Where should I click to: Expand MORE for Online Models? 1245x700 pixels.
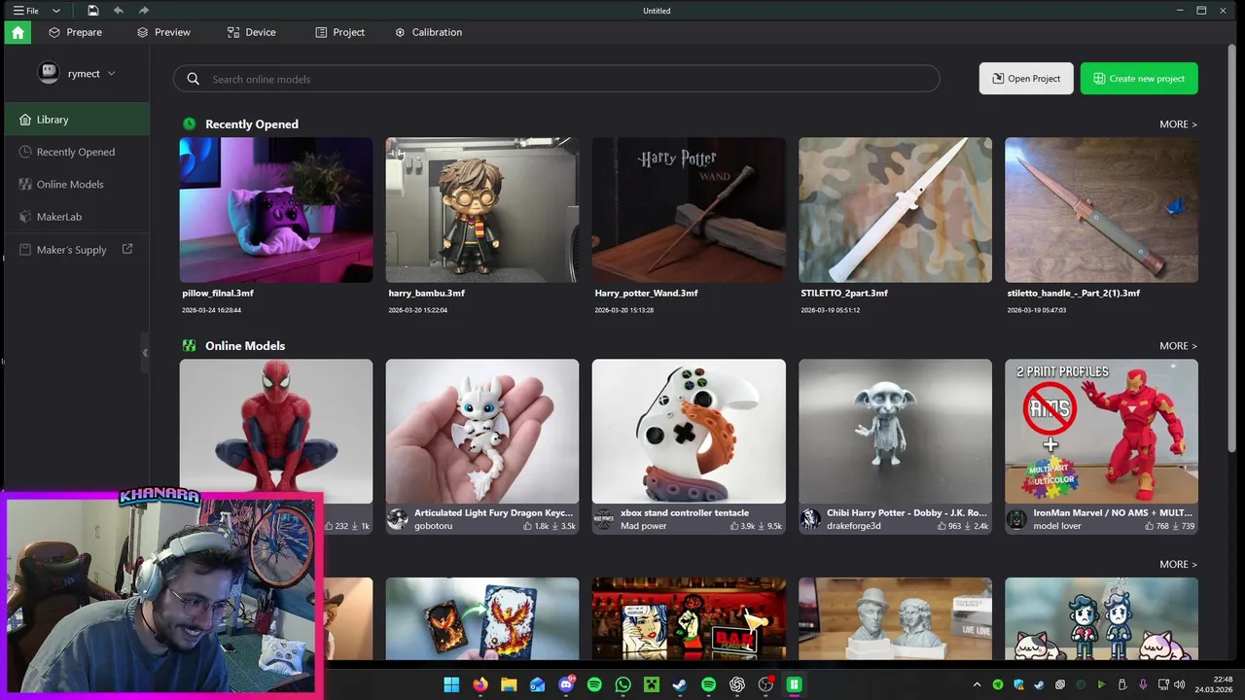click(1178, 346)
